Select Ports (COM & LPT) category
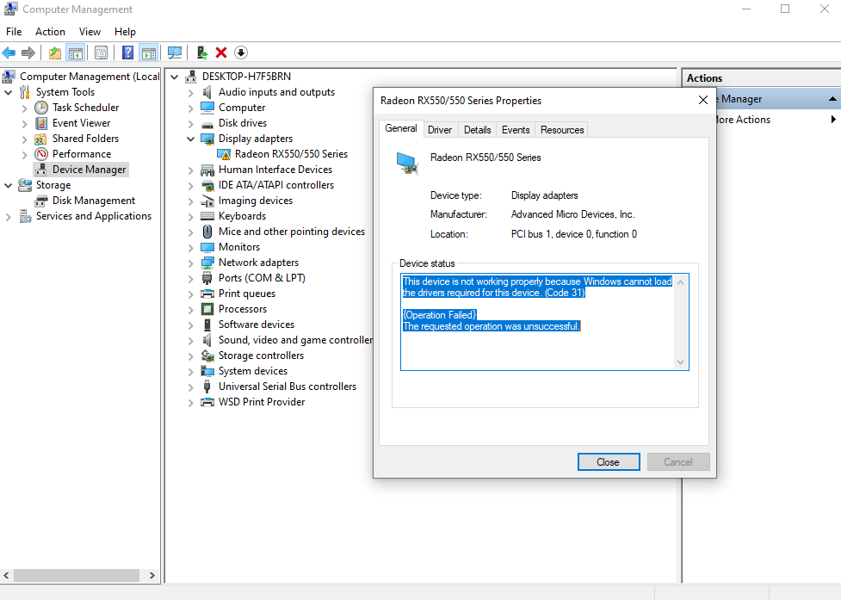This screenshot has width=841, height=600. coord(262,278)
